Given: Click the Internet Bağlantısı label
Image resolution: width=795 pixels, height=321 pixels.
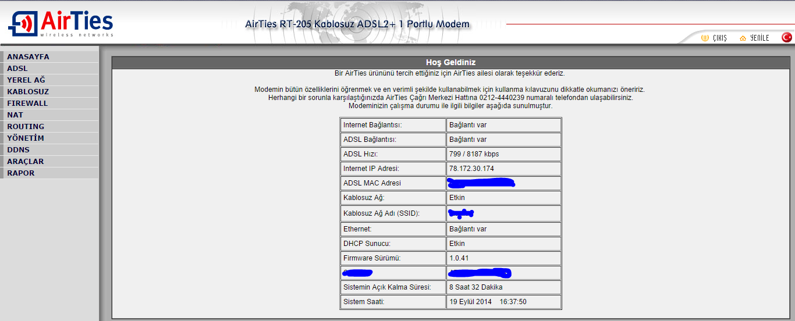Looking at the screenshot, I should point(372,125).
